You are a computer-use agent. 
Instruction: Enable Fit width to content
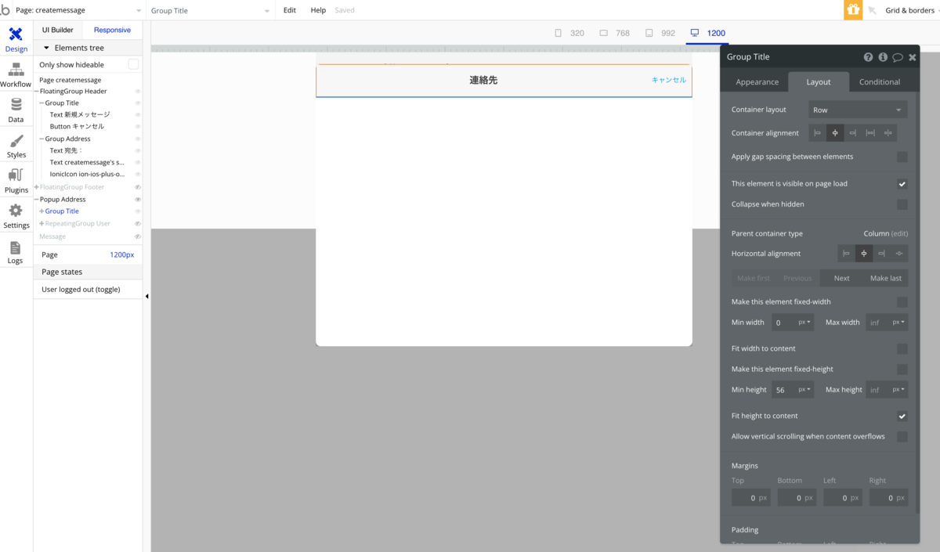[x=902, y=349]
